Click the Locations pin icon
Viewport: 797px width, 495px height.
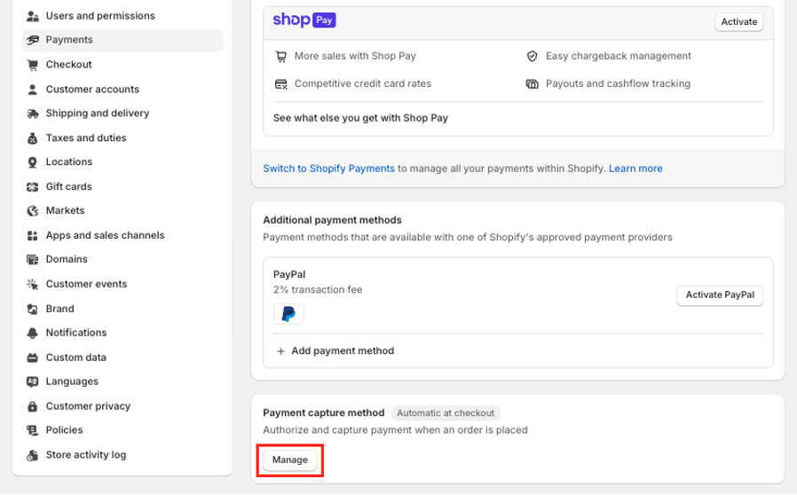(33, 162)
